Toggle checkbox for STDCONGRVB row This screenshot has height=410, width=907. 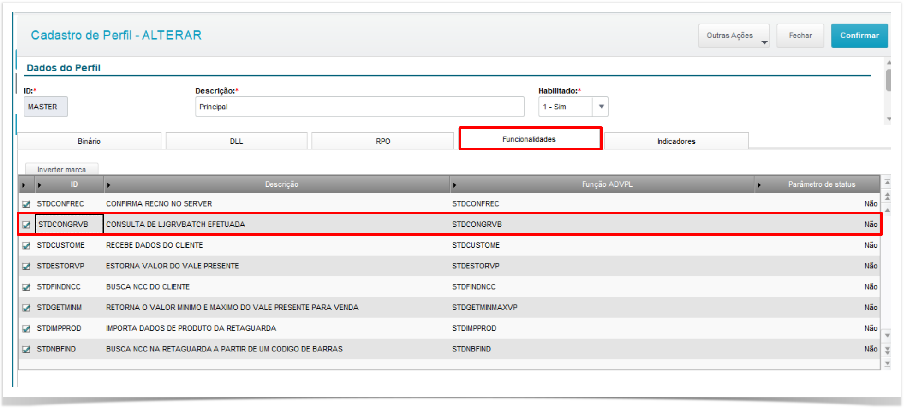(x=26, y=225)
